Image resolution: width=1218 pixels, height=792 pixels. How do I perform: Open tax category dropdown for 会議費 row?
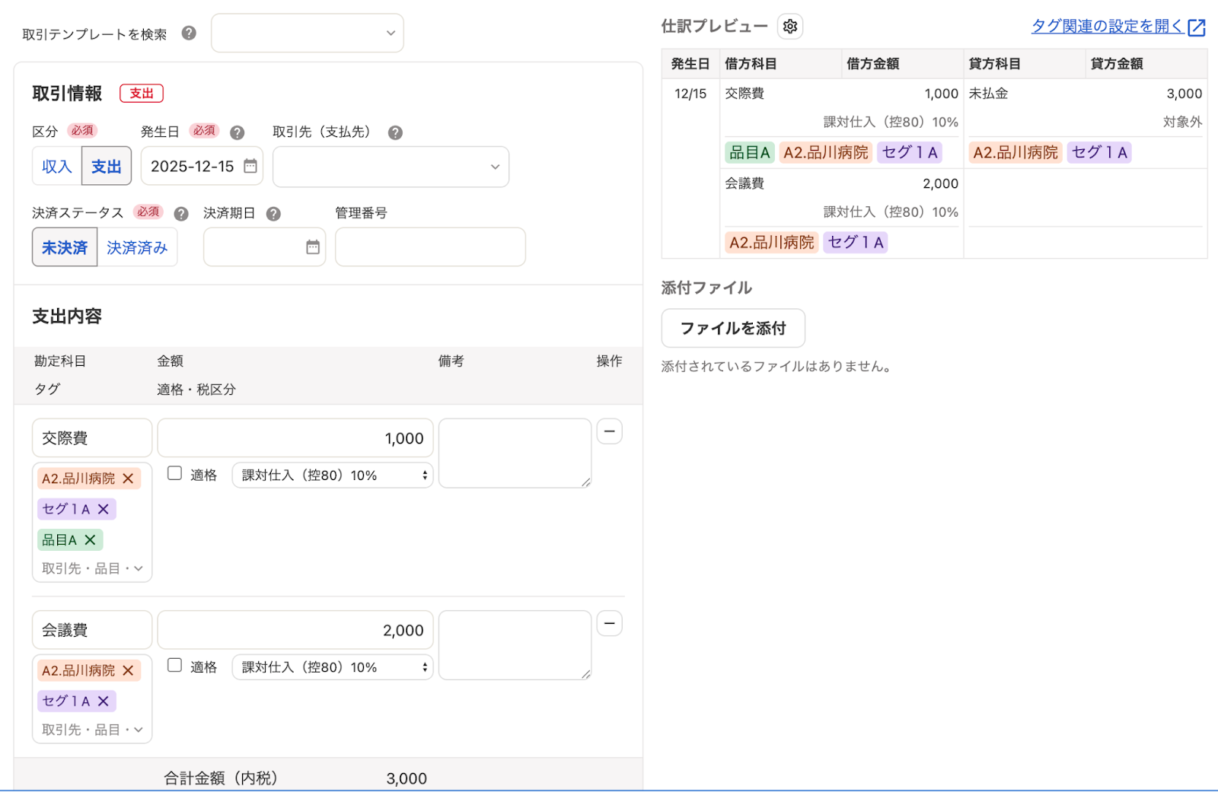coord(333,666)
